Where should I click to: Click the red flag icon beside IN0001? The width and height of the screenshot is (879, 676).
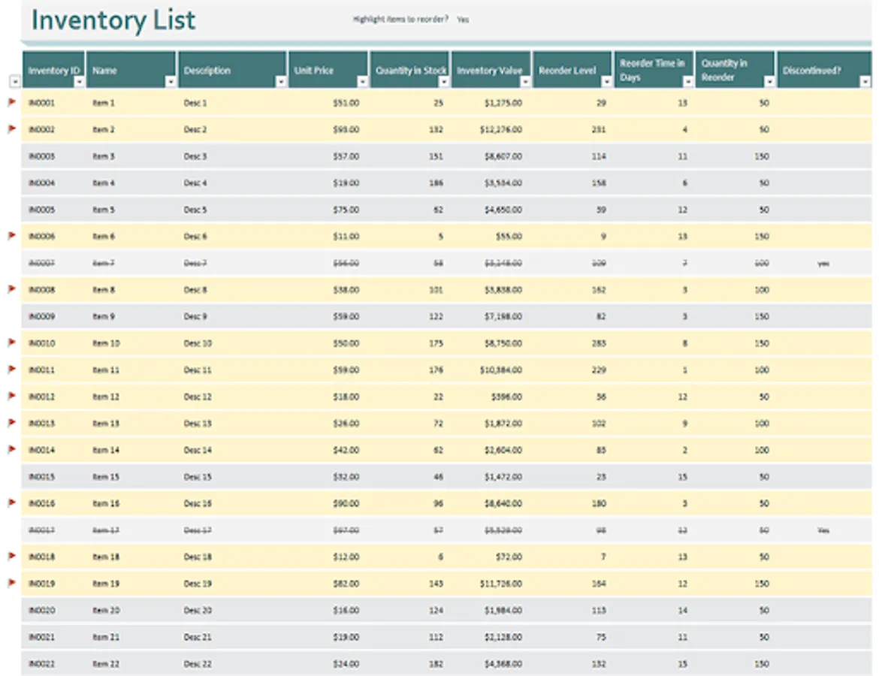coord(11,101)
